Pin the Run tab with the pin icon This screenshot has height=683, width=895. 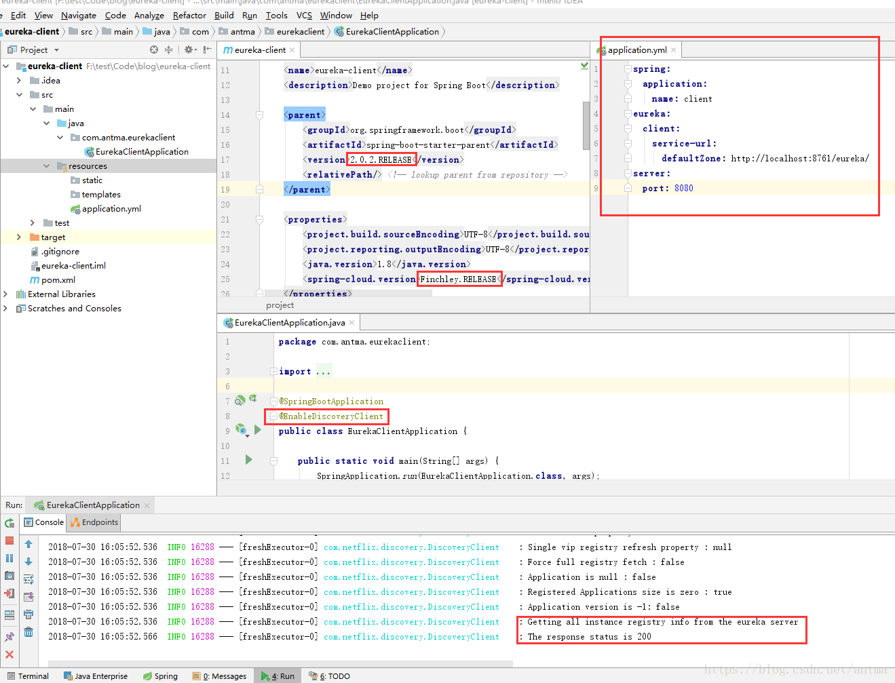click(9, 637)
